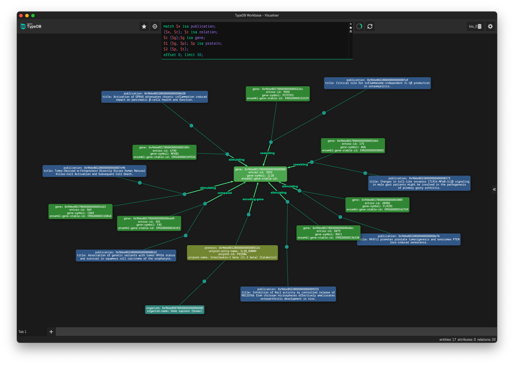This screenshot has height=365, width=514.
Task: Save query as favourite small star
Action: click(351, 28)
